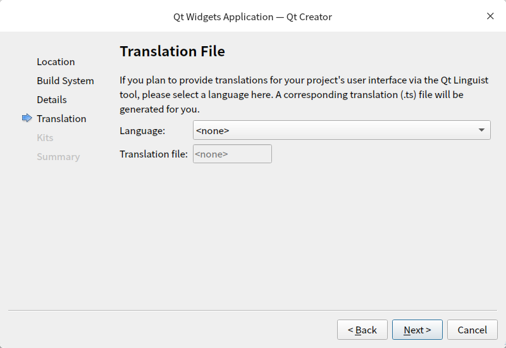The width and height of the screenshot is (506, 348).
Task: Cancel the Qt Widgets Application wizard
Action: [x=472, y=330]
